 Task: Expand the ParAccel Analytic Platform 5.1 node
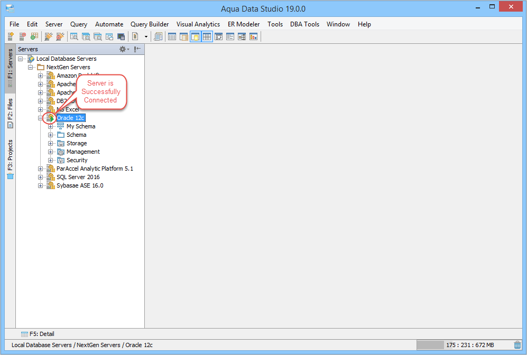coord(40,169)
